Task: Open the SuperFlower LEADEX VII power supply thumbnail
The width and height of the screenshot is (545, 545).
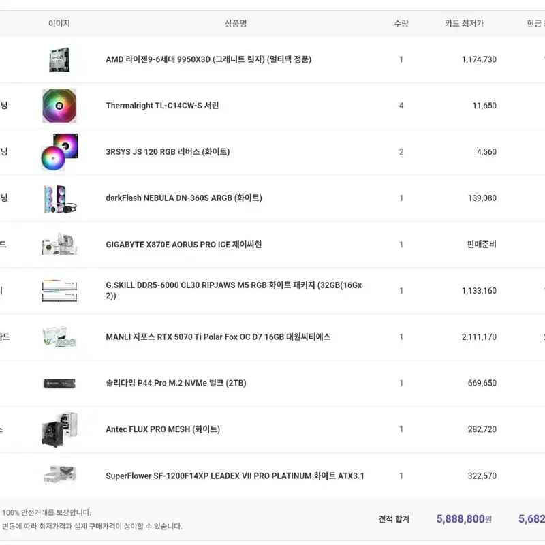Action: (59, 475)
